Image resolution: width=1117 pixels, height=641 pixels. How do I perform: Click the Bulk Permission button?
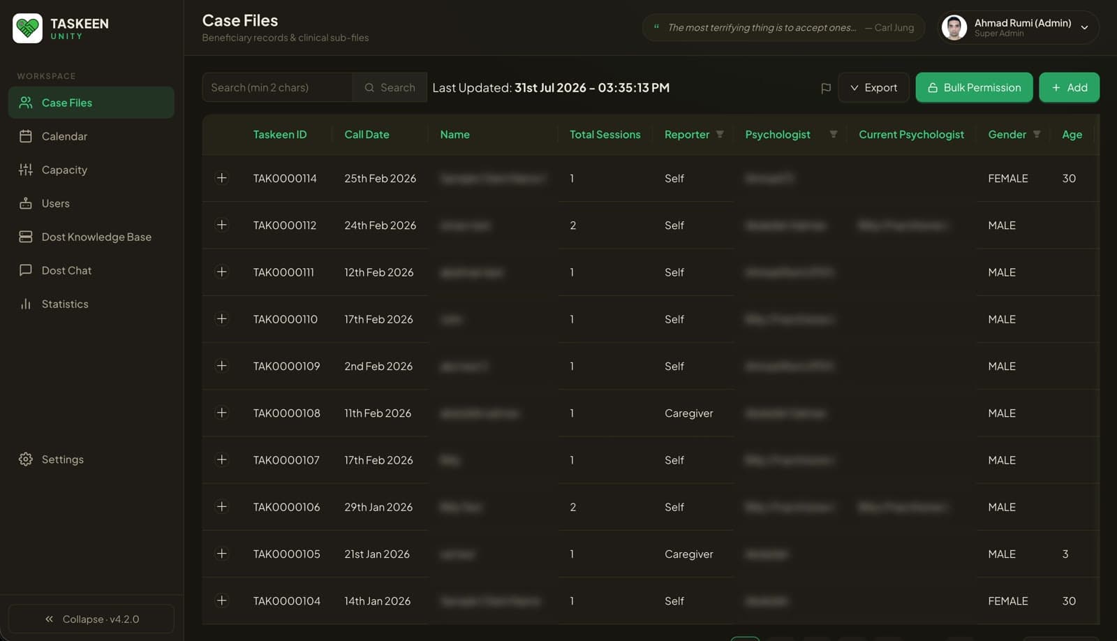click(974, 87)
